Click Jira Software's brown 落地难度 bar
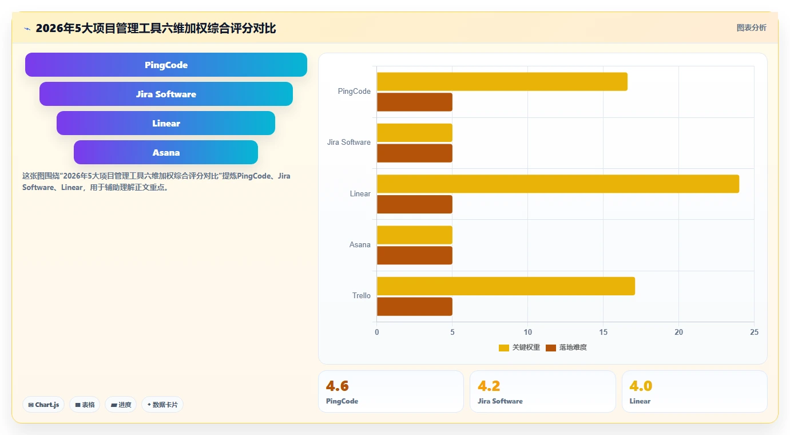The width and height of the screenshot is (790, 435). (x=415, y=153)
